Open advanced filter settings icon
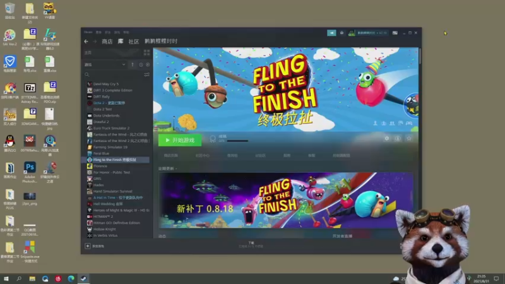The image size is (505, 284). [147, 74]
